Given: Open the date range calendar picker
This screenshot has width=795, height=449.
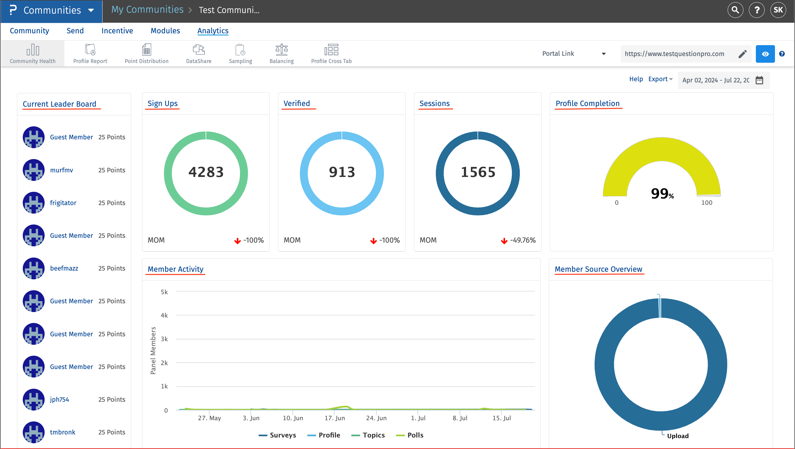Looking at the screenshot, I should click(759, 80).
